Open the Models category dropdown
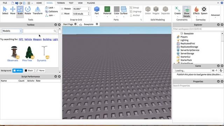224x126 pixels. pos(12,31)
